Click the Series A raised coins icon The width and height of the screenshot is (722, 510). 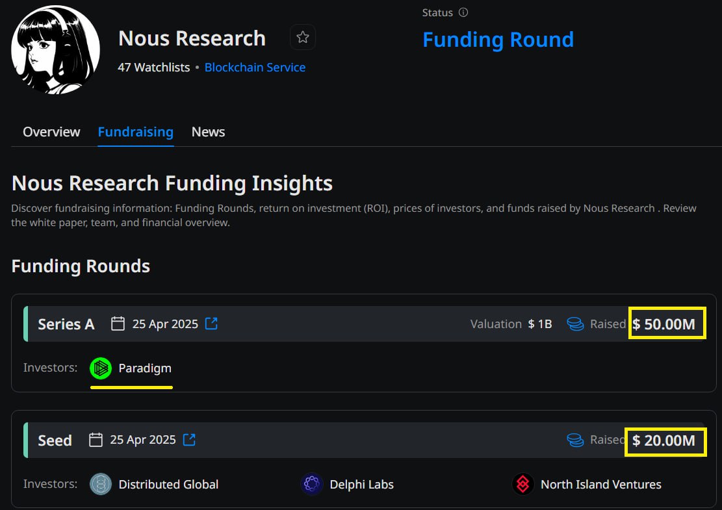[x=575, y=324]
